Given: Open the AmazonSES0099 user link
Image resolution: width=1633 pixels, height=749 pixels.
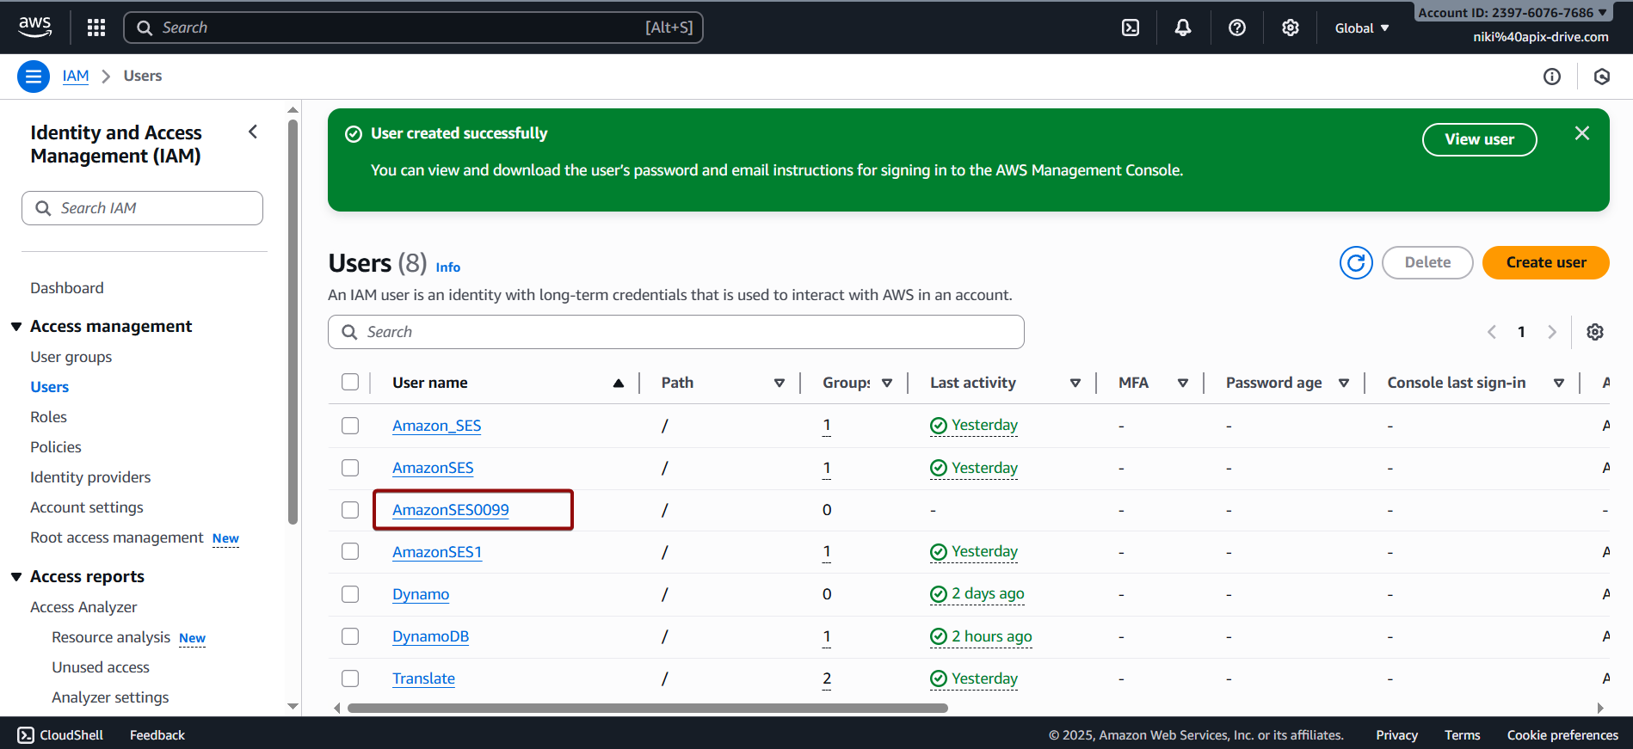Looking at the screenshot, I should (450, 510).
